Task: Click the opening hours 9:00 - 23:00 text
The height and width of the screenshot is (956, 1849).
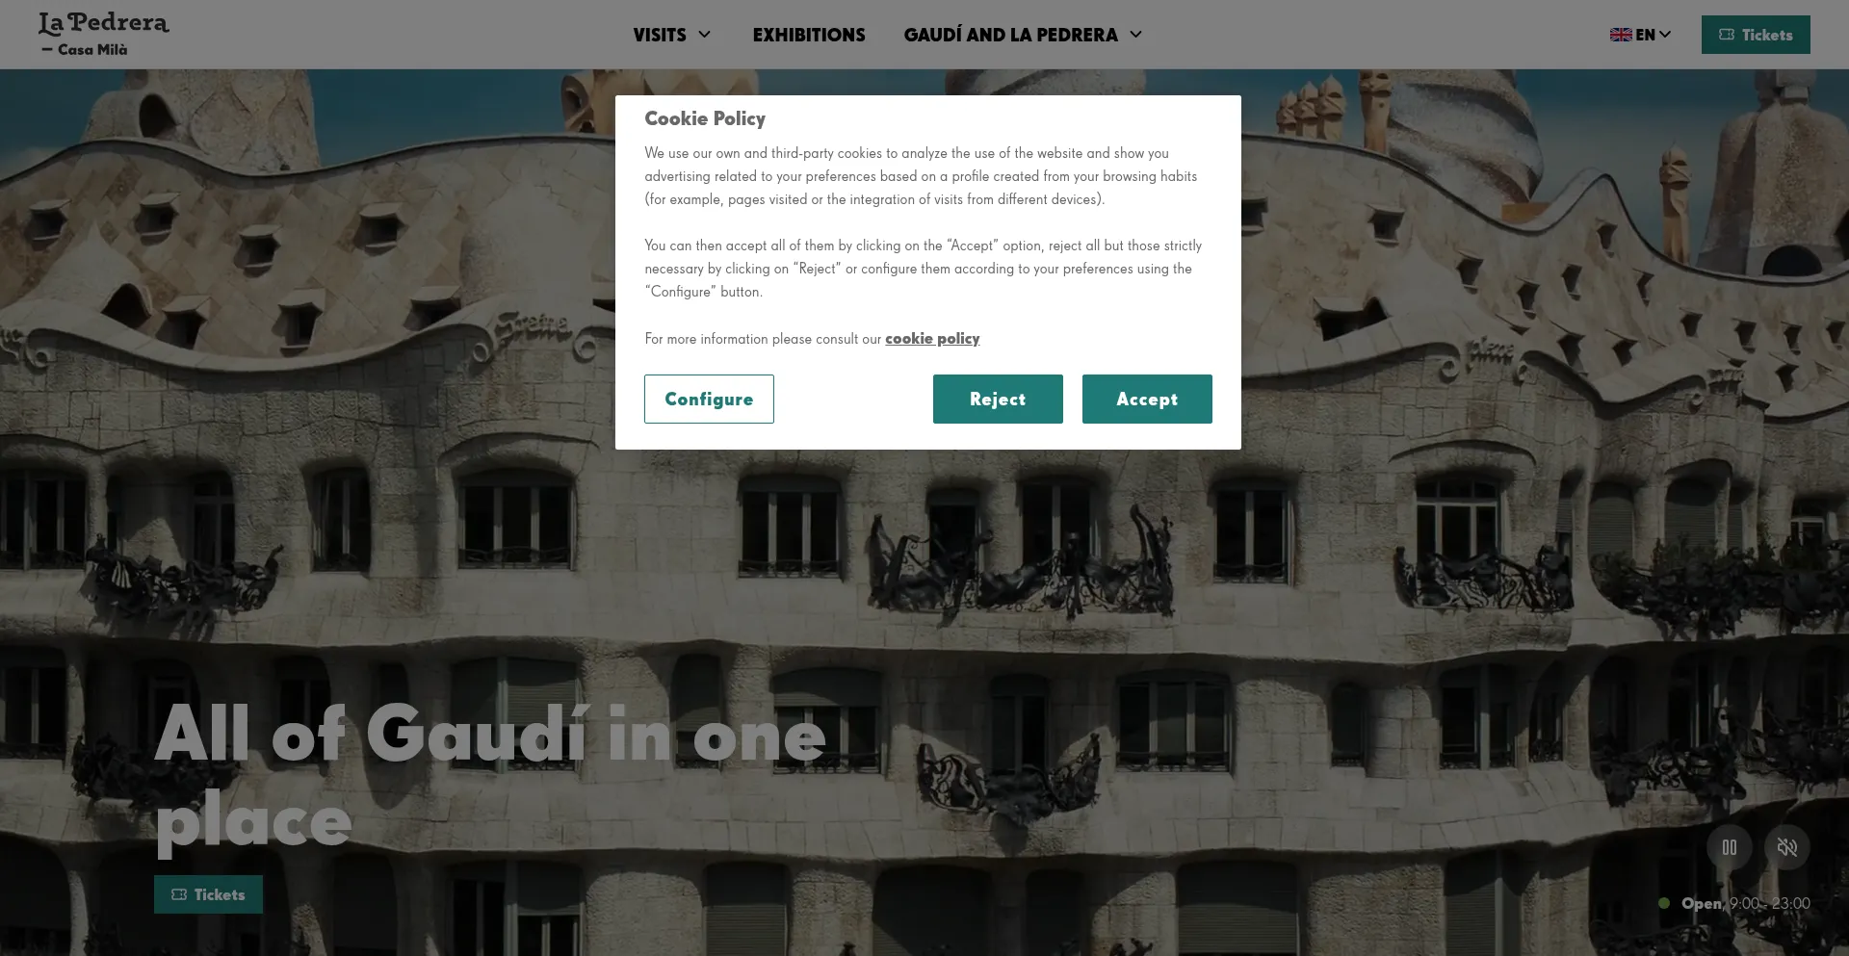Action: (x=1770, y=903)
